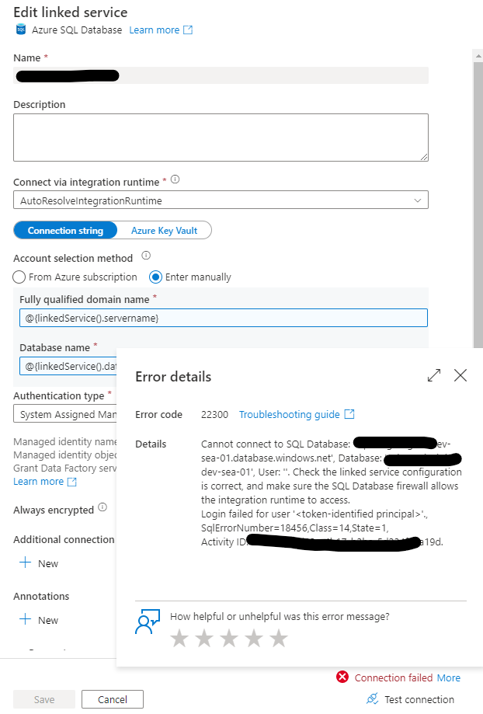This screenshot has width=483, height=714.
Task: Click the scrollbar up arrow
Action: pyautogui.click(x=478, y=56)
